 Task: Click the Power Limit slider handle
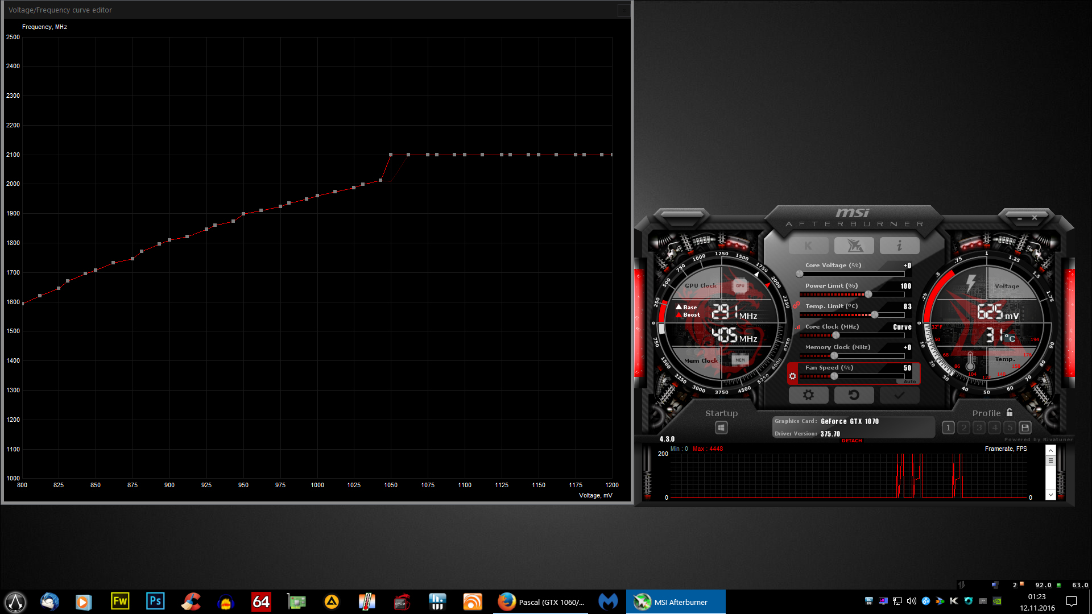coord(868,294)
